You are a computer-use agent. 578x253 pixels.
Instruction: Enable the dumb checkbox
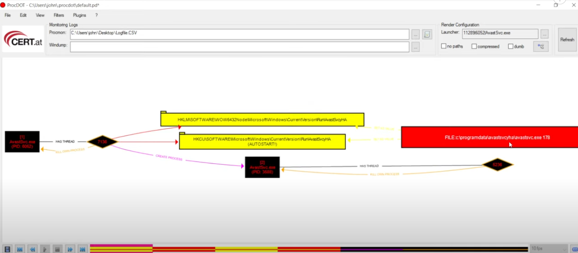(x=511, y=47)
